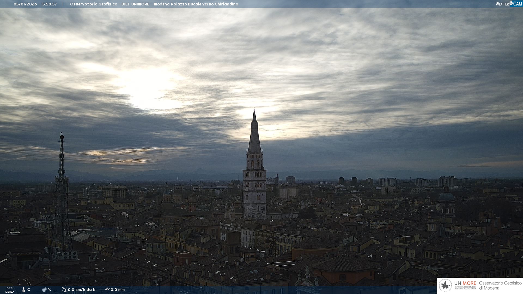Click the temperature C unit label
Screen dimensions: 523x294
(x=29, y=290)
